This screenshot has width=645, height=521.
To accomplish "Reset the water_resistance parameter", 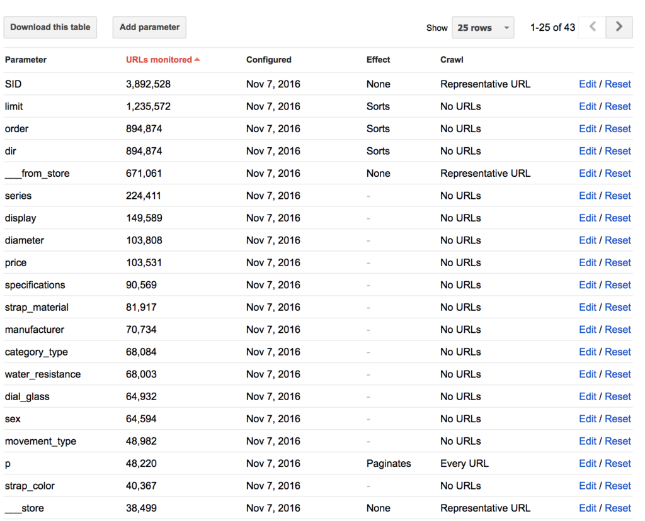I will click(618, 374).
